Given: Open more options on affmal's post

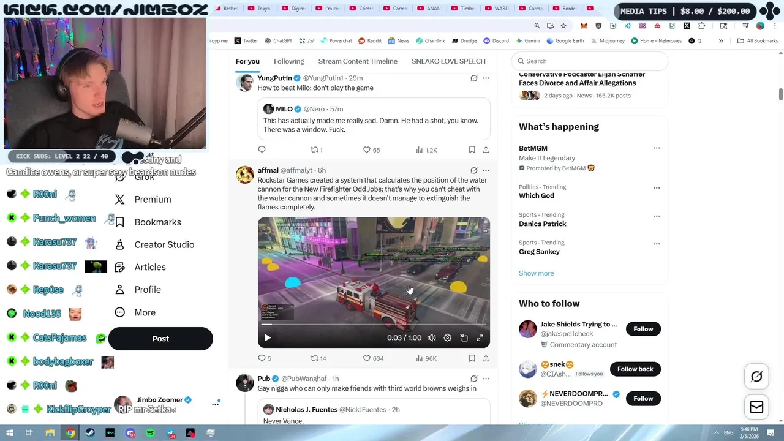Looking at the screenshot, I should (486, 170).
